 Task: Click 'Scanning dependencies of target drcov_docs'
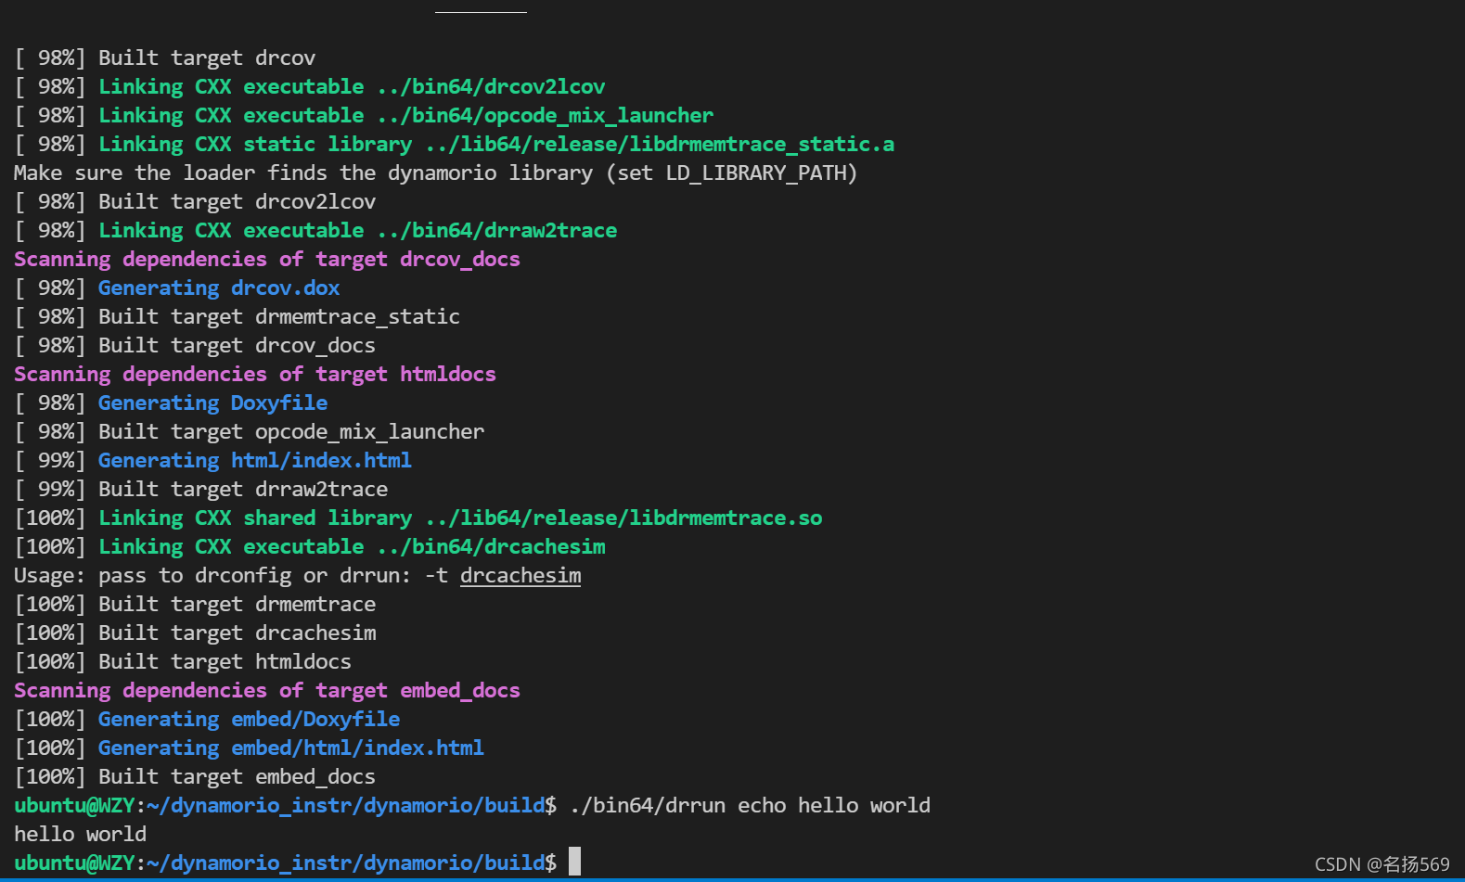click(x=267, y=260)
